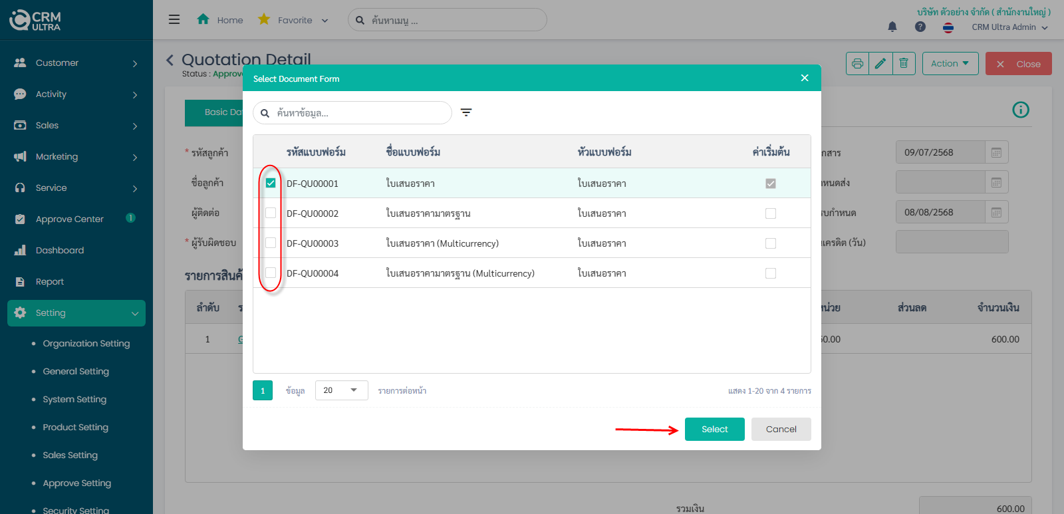Tick the DF-QU00004 row checkbox
This screenshot has width=1064, height=514.
click(271, 273)
